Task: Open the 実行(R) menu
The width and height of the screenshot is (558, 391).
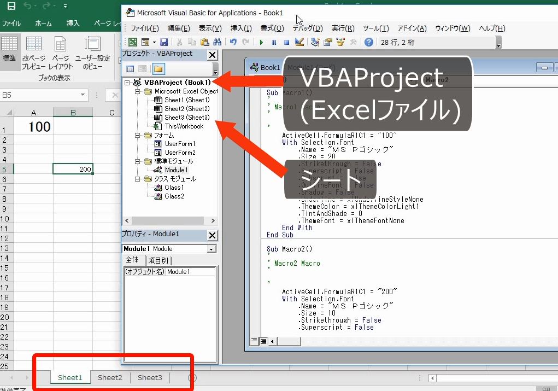Action: pos(343,28)
